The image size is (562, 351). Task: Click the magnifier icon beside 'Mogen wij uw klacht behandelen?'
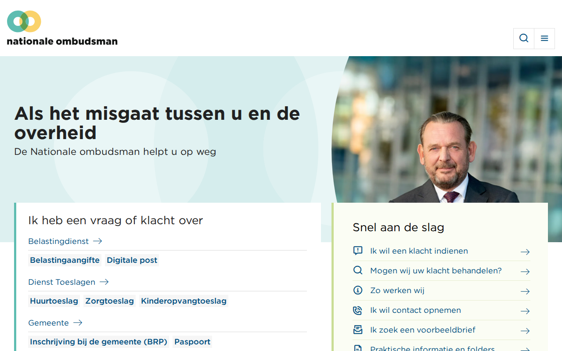(x=358, y=271)
